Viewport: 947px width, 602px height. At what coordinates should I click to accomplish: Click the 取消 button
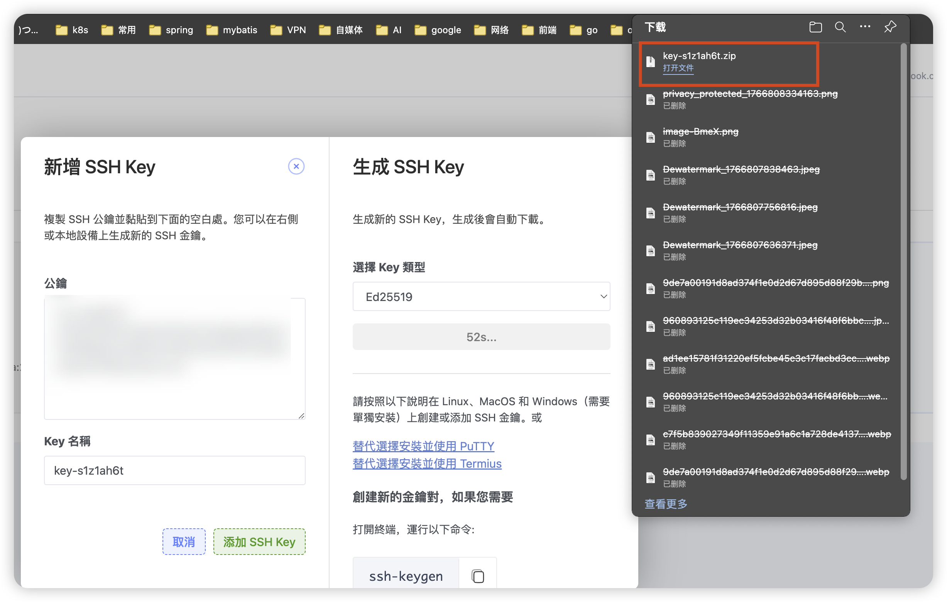[x=184, y=542]
